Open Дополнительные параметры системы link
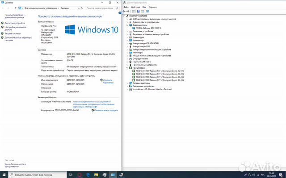This screenshot has width=286, height=178. point(18,39)
